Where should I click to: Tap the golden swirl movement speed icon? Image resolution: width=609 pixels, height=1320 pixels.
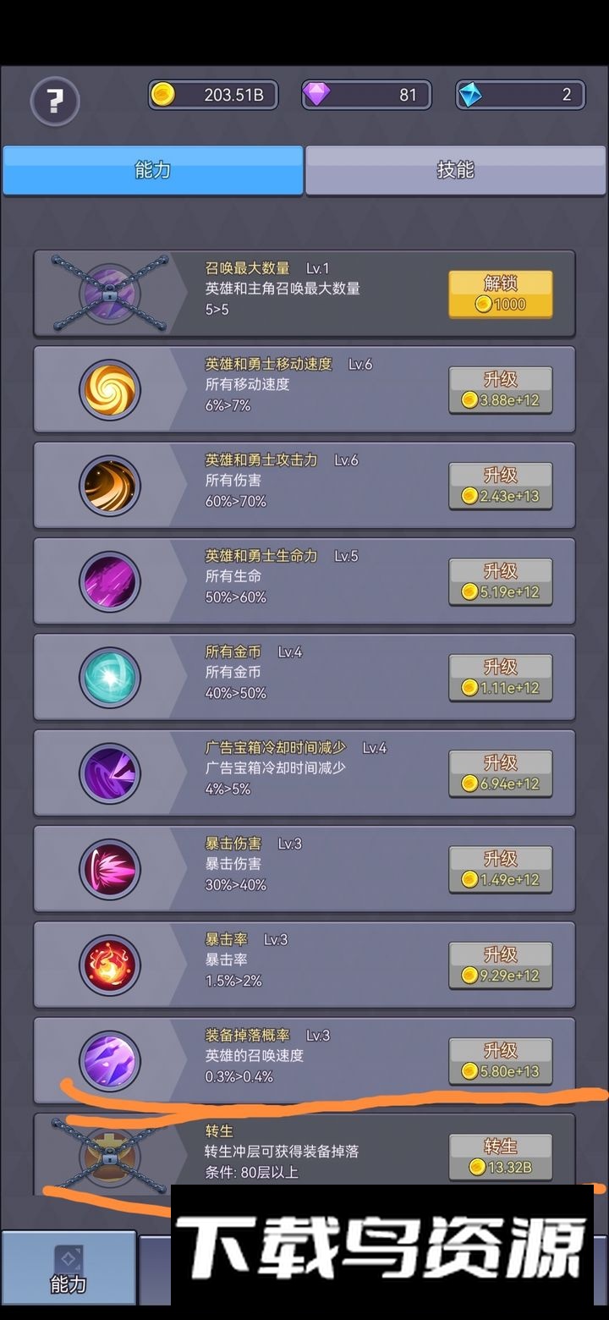110,389
